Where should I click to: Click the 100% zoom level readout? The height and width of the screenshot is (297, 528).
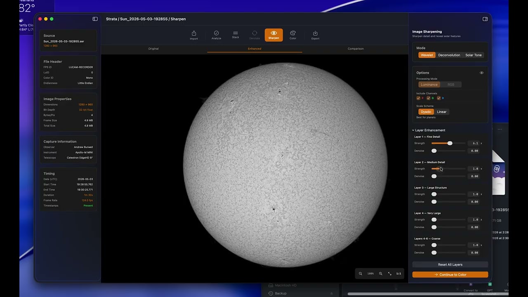[370, 273]
